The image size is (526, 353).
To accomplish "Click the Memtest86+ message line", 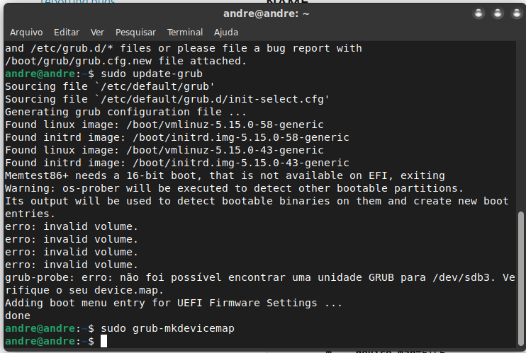I will point(225,175).
